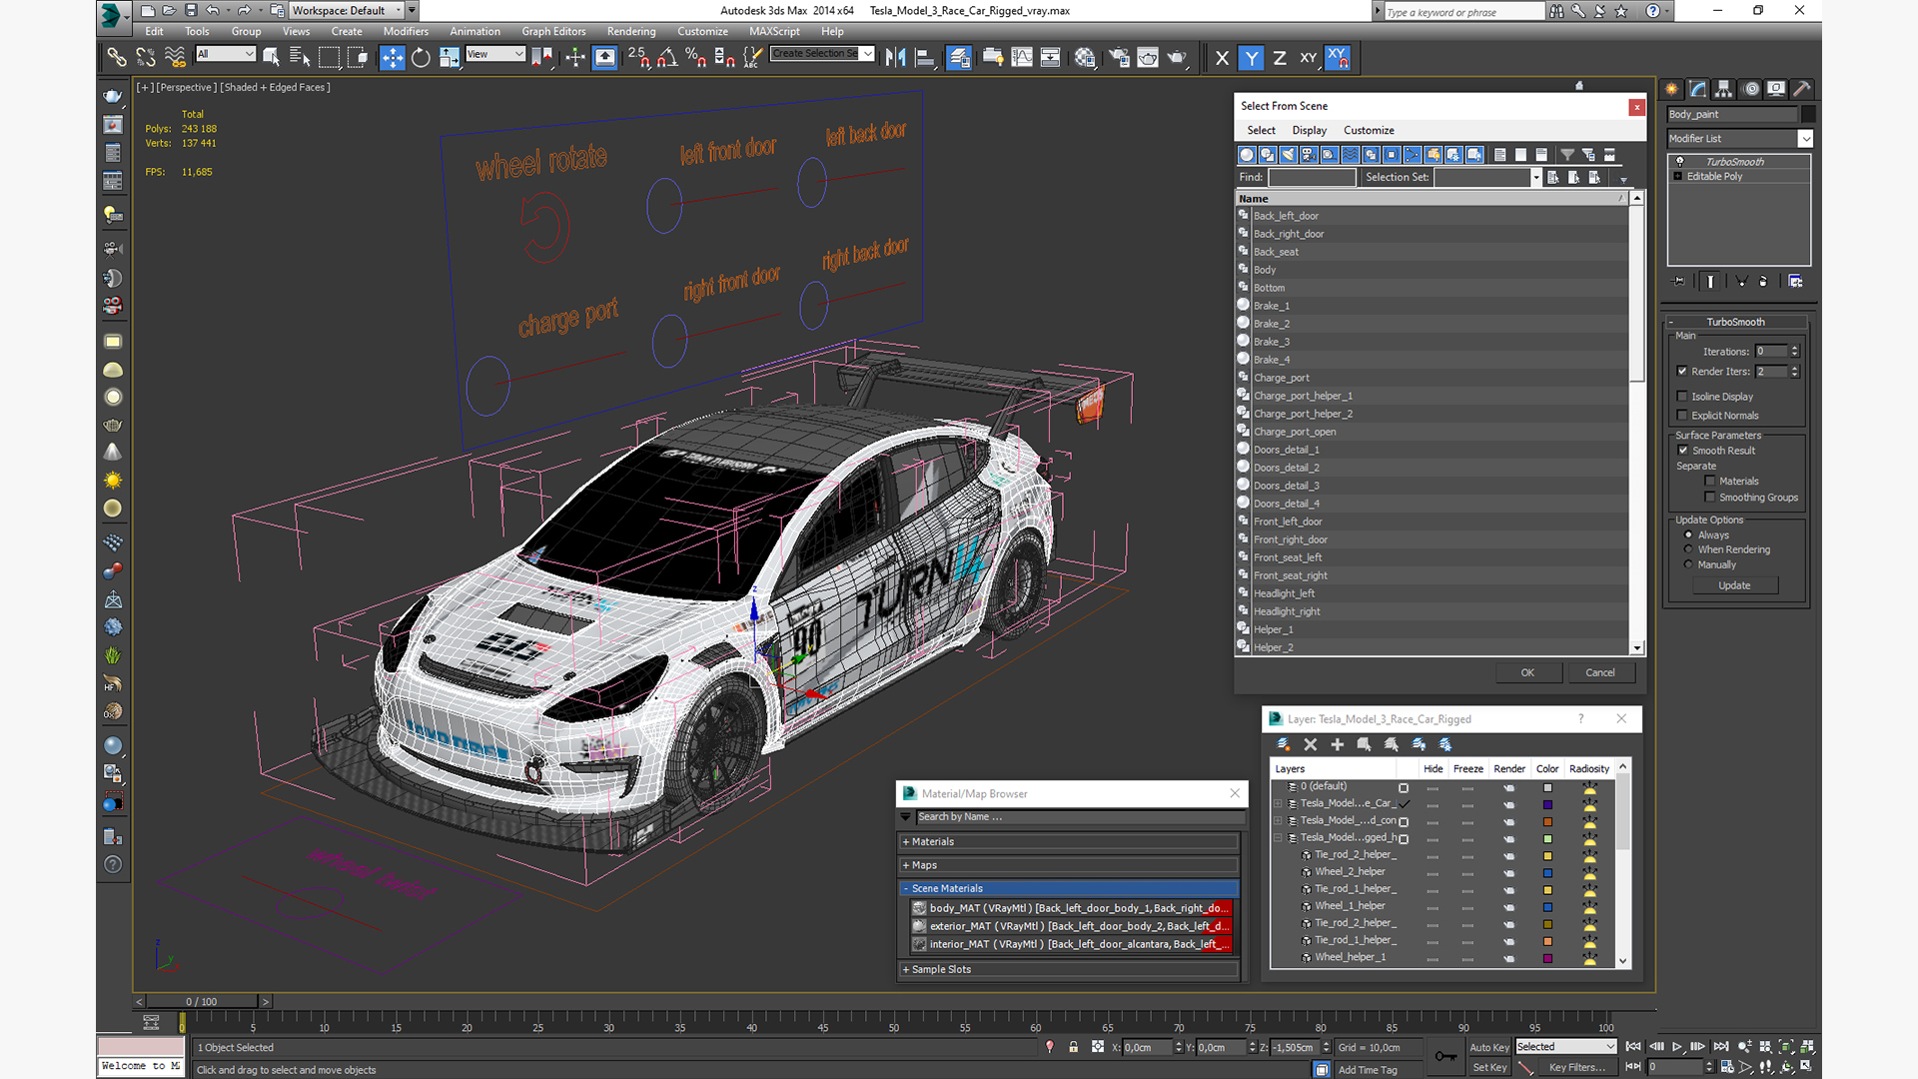Open the Create command panel tab
This screenshot has width=1918, height=1079.
point(1672,89)
